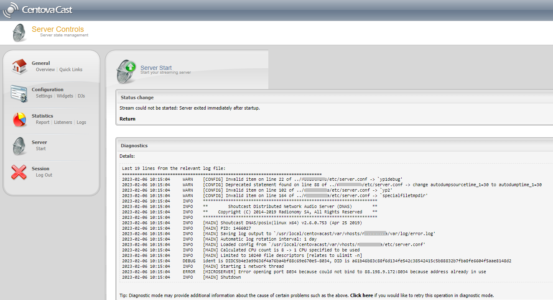Click here to retry in diagnostic mode
Image resolution: width=553 pixels, height=300 pixels.
(361, 295)
